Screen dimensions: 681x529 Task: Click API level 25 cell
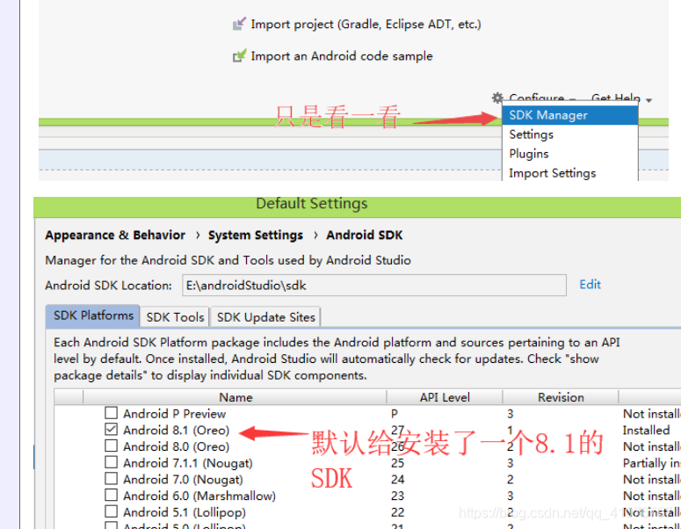(397, 463)
